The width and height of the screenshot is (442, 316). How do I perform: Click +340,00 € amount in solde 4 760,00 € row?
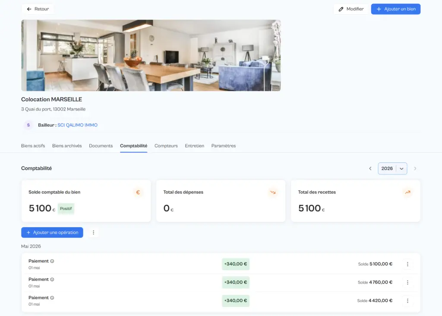(x=236, y=282)
